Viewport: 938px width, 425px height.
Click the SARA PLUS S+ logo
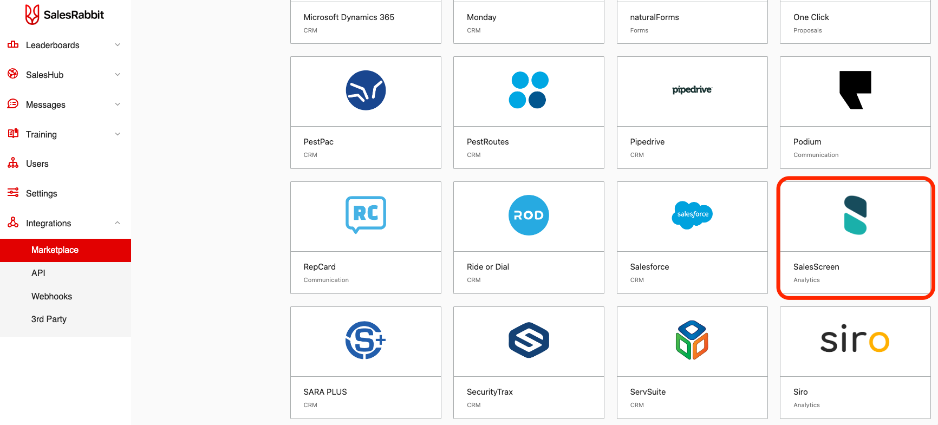(x=366, y=340)
